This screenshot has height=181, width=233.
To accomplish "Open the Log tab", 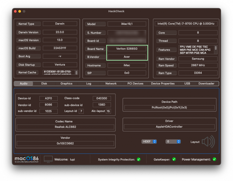I will coord(89,84).
